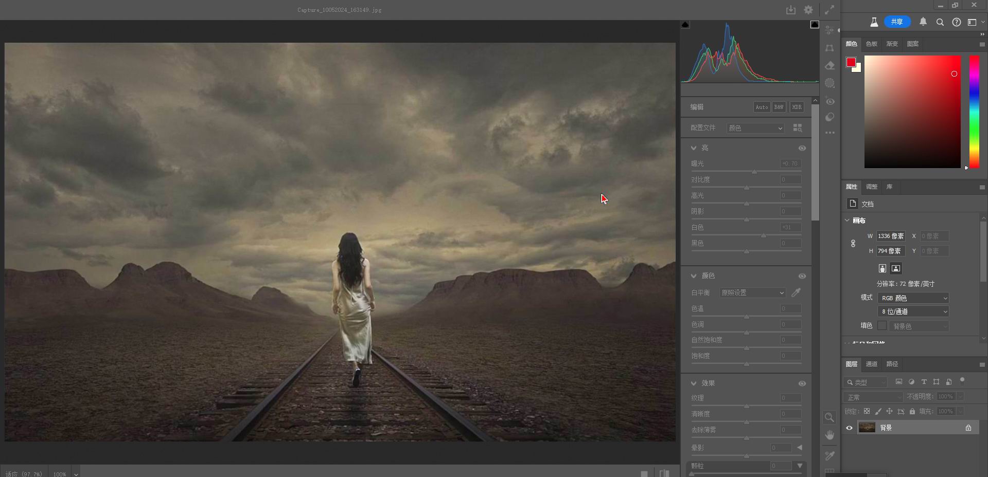The height and width of the screenshot is (477, 988).
Task: Enable HDR editing
Action: click(797, 107)
